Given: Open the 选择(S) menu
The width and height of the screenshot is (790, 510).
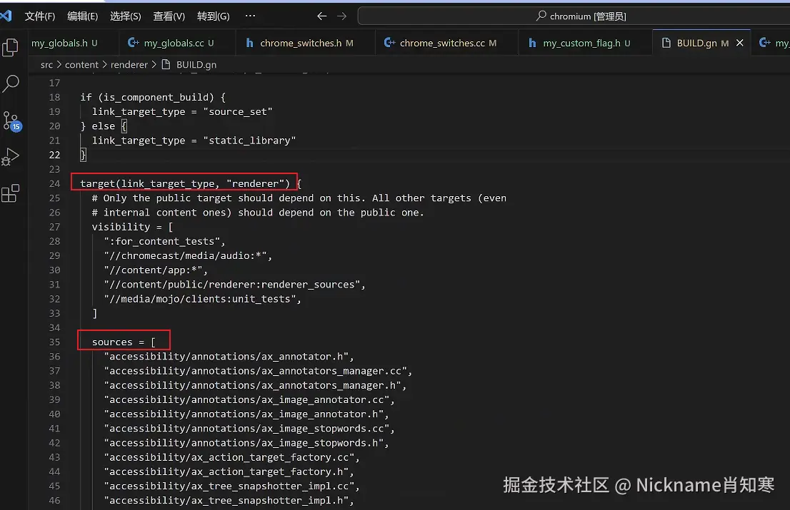Looking at the screenshot, I should point(126,16).
